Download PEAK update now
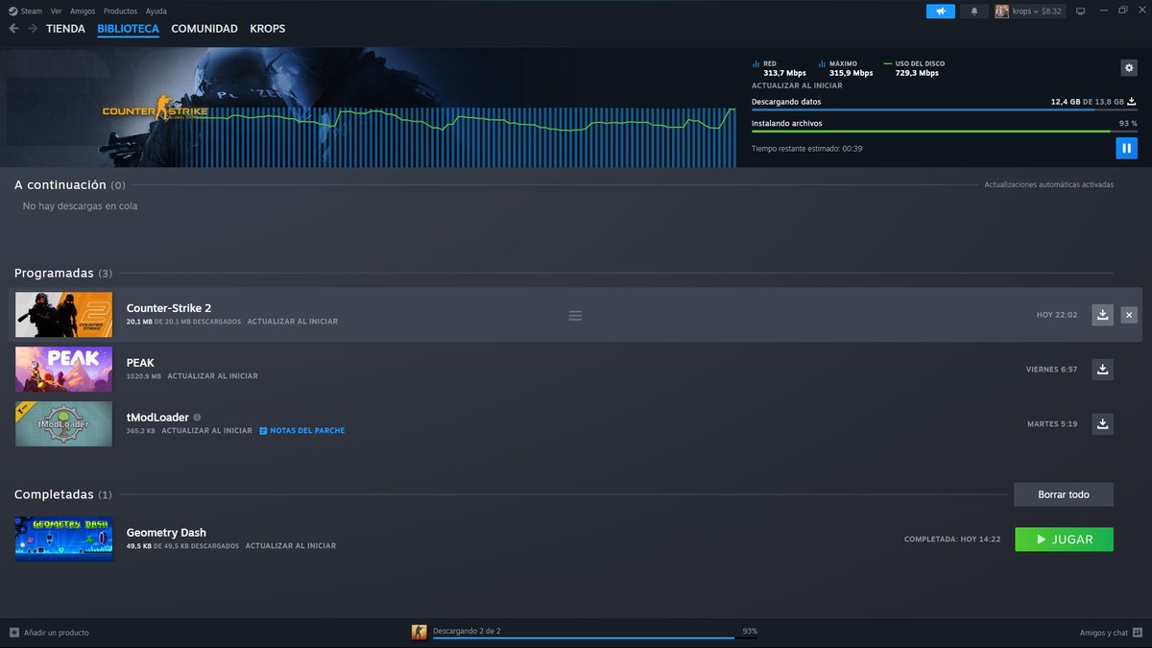Viewport: 1152px width, 648px height. (x=1103, y=370)
